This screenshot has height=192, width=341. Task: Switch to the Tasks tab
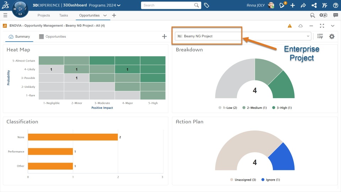[64, 16]
